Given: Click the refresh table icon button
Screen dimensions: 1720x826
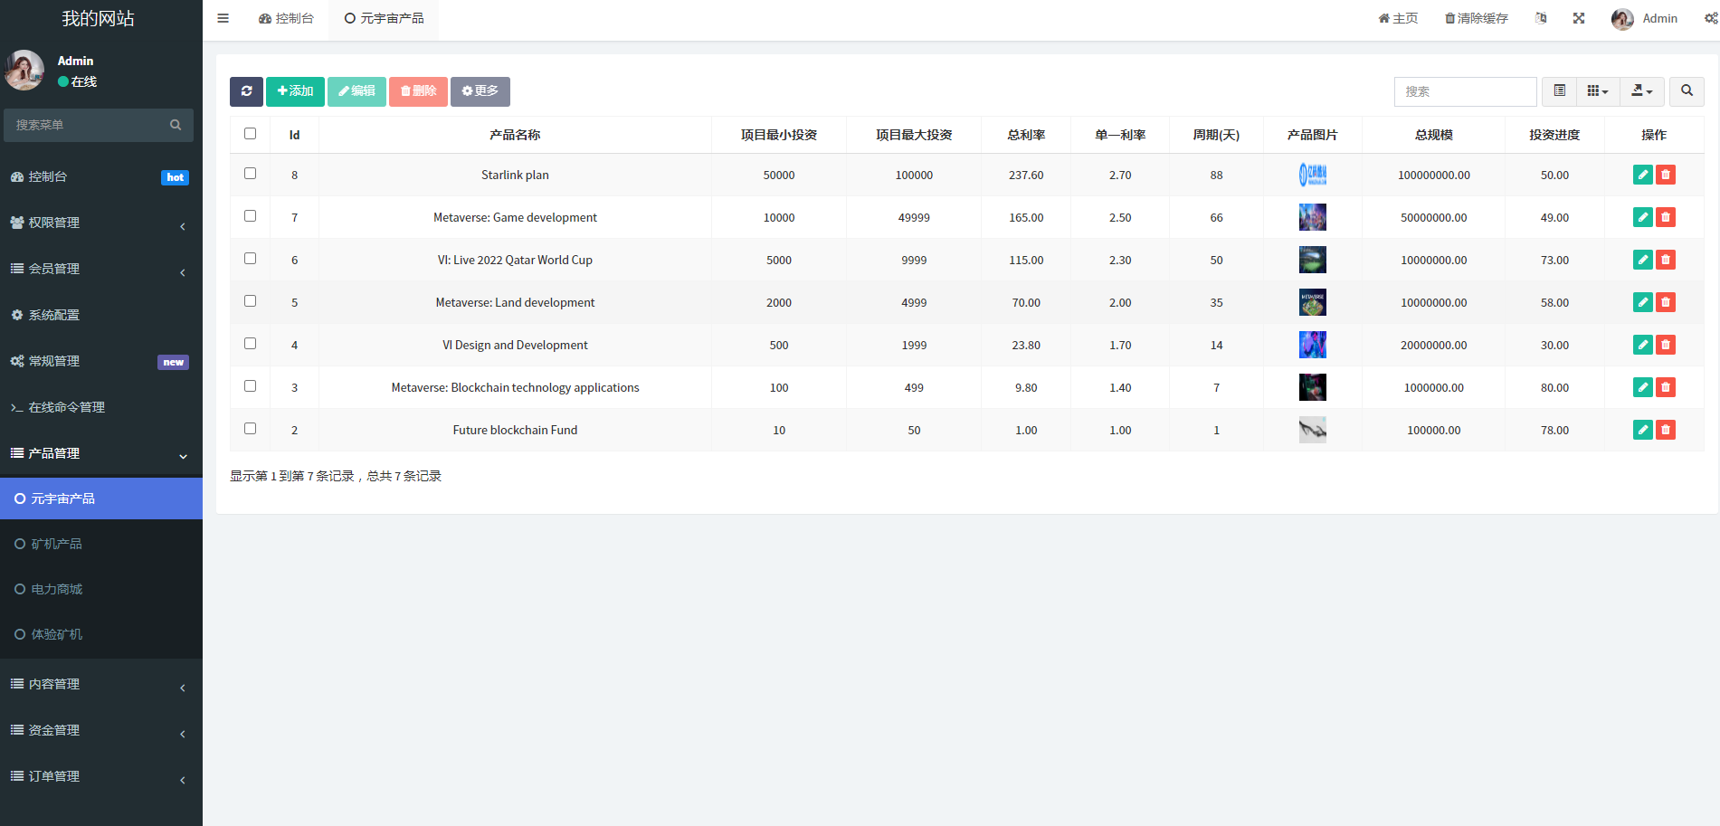Looking at the screenshot, I should tap(246, 91).
